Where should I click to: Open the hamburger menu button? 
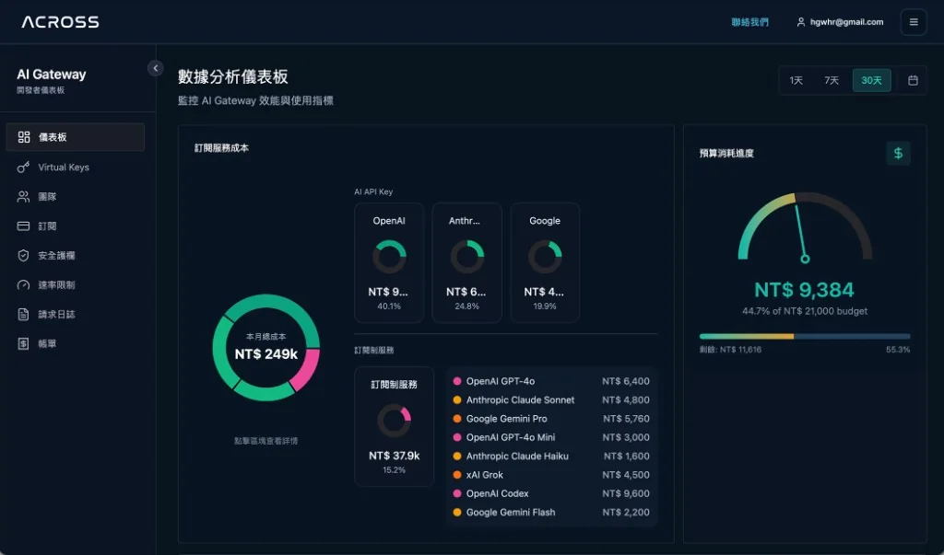tap(914, 22)
